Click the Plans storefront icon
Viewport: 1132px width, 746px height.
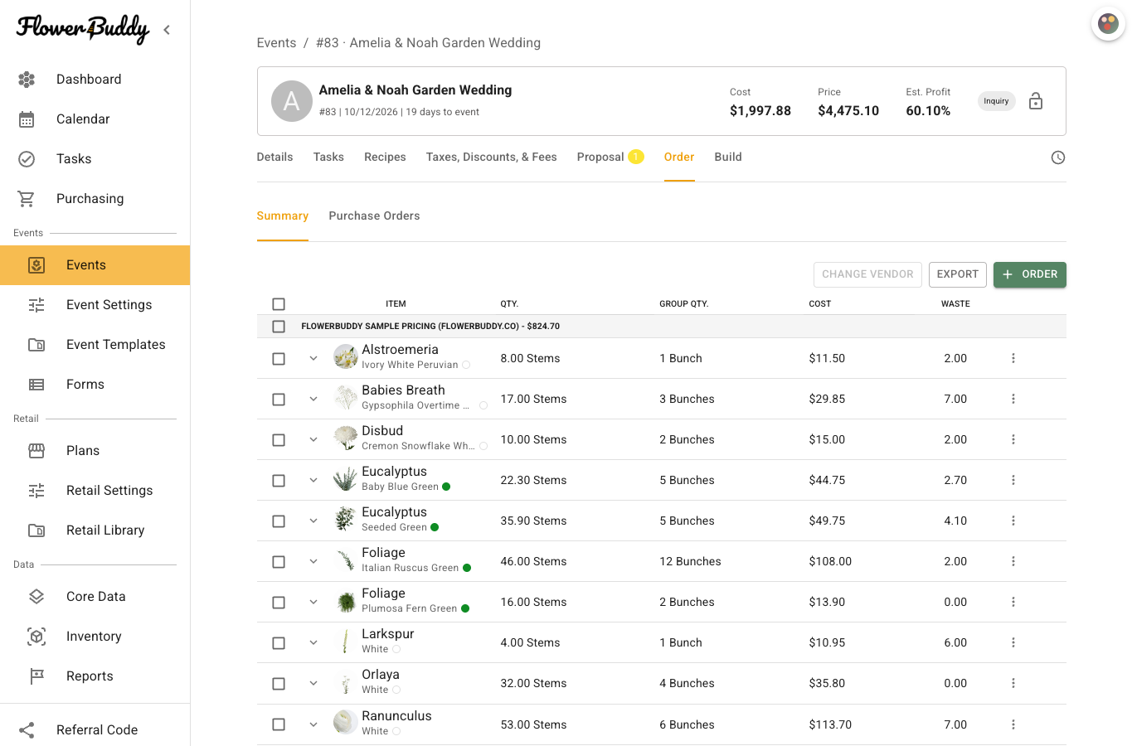tap(36, 451)
